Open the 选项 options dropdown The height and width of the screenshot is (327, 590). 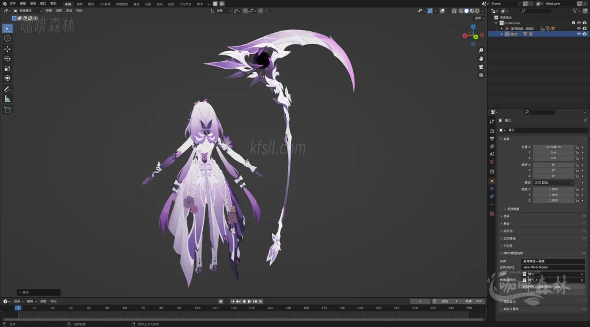(479, 18)
